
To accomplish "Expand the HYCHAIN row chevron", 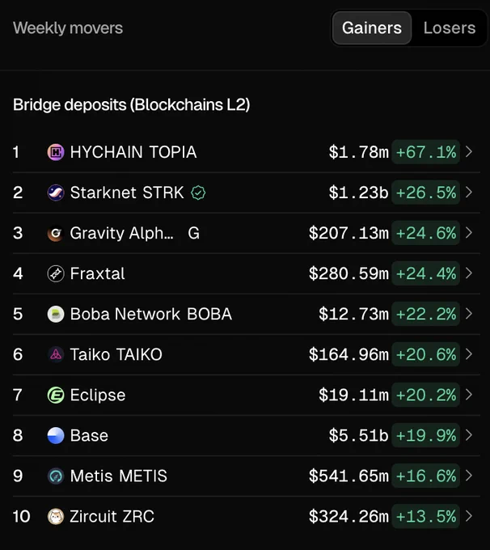I will click(469, 152).
